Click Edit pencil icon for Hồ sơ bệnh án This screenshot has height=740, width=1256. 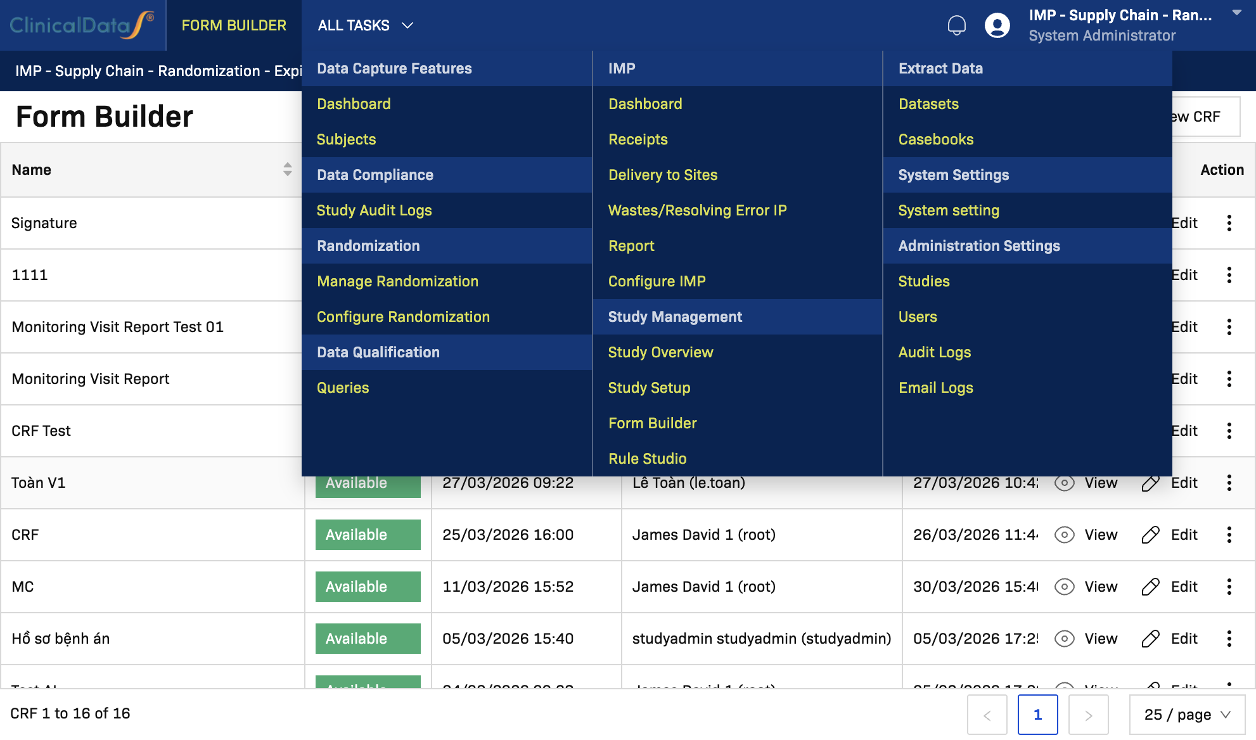pyautogui.click(x=1151, y=639)
